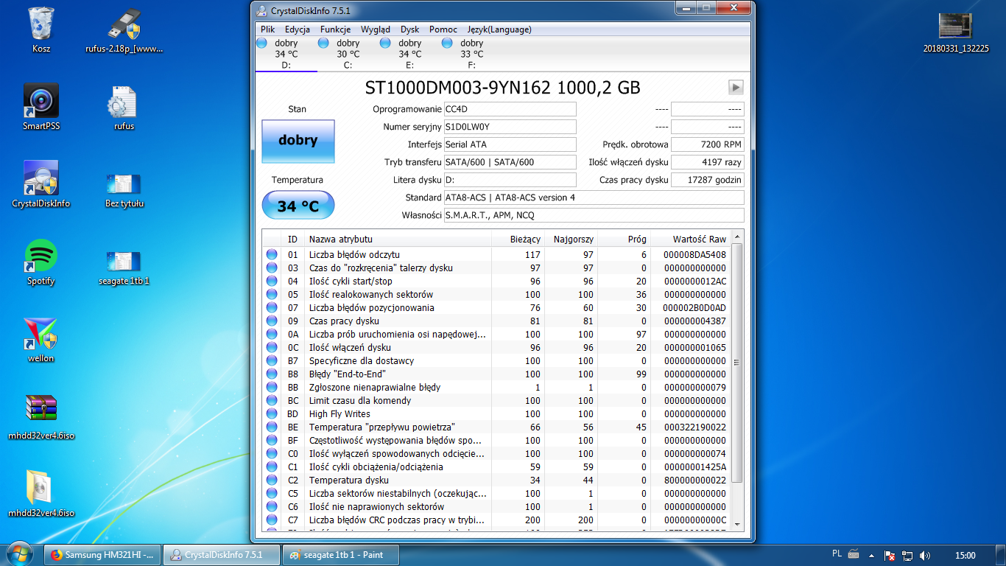Click status circle for Czas pracy dysku
This screenshot has width=1006, height=566.
pos(272,321)
